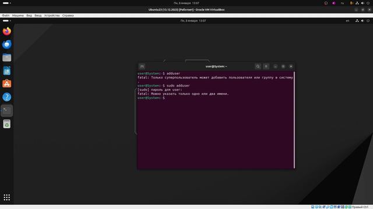
Task: Click the 'Можно указать только одно' error line
Action: tap(183, 94)
